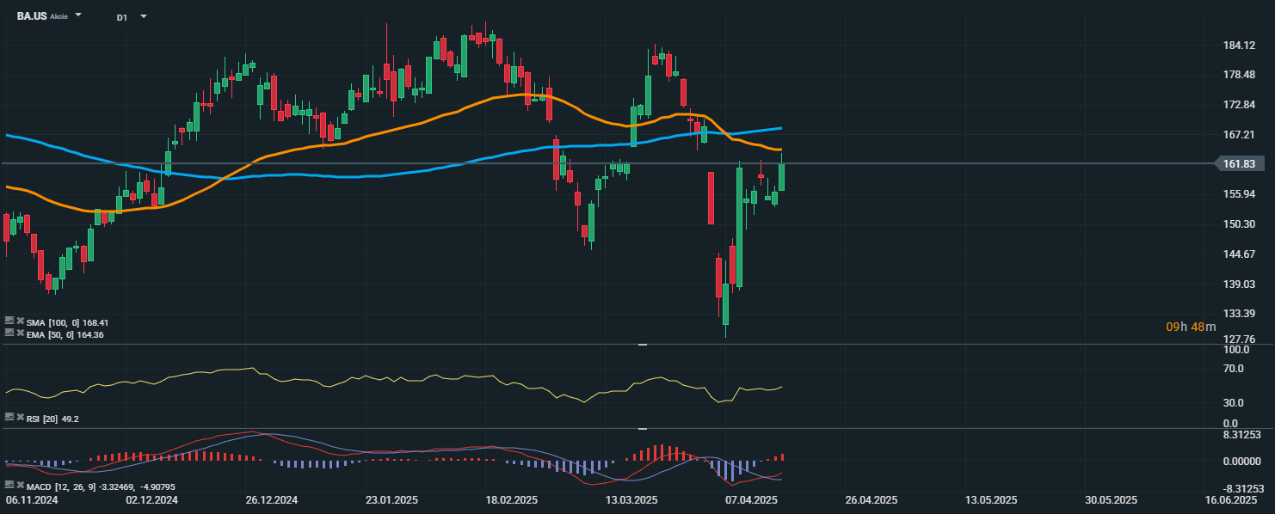Viewport: 1275px width, 514px height.
Task: Click the divider handle above RSI panel
Action: (x=643, y=345)
